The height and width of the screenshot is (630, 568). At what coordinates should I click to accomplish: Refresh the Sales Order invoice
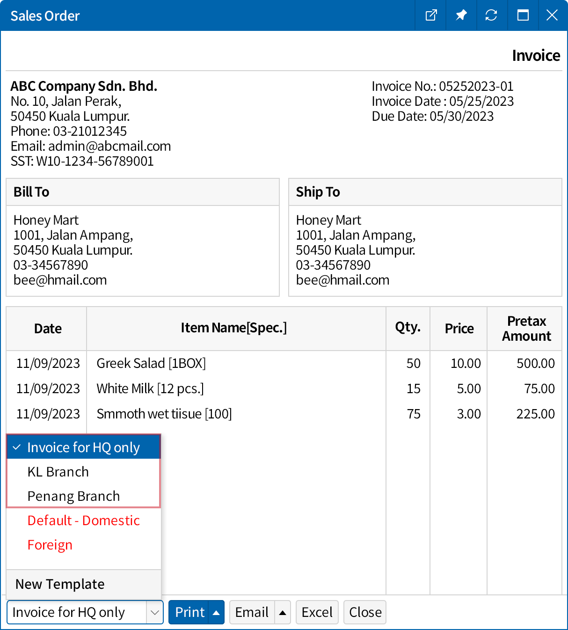[491, 15]
